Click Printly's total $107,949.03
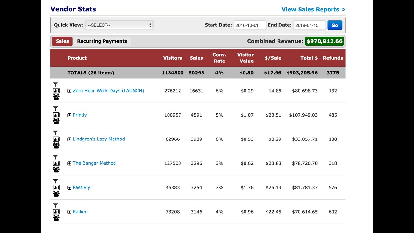This screenshot has width=414, height=233. click(x=303, y=115)
